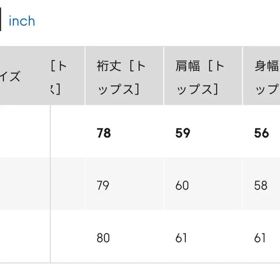Click the 79 value under 裄丈

coord(103,186)
